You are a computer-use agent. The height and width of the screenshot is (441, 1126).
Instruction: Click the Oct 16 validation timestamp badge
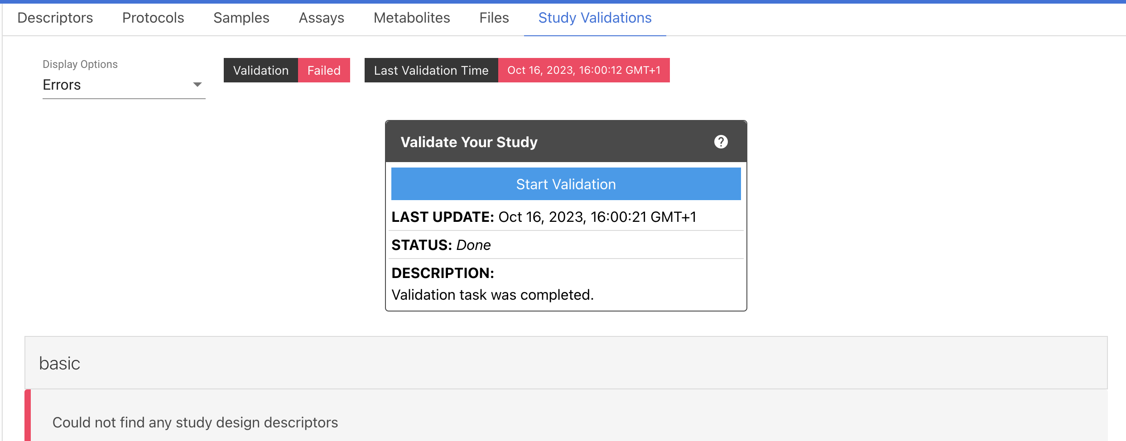point(584,70)
